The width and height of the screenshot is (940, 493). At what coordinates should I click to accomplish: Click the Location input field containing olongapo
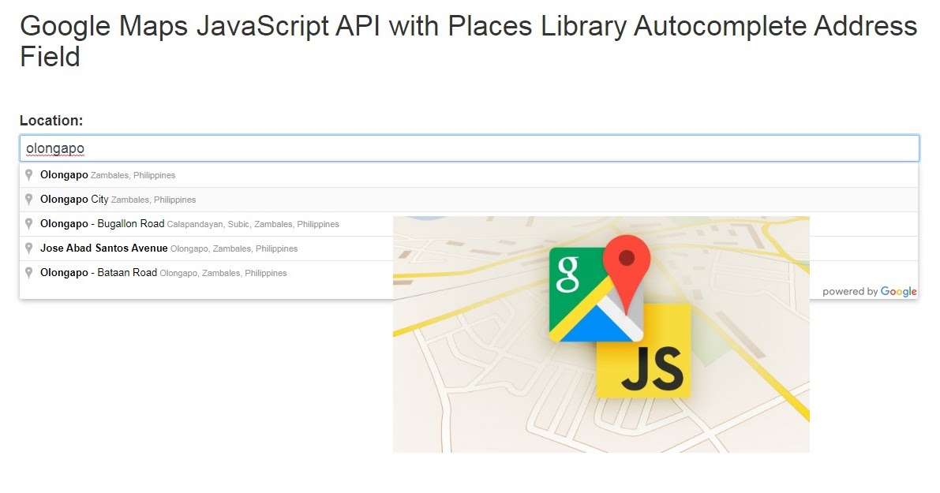click(x=469, y=148)
